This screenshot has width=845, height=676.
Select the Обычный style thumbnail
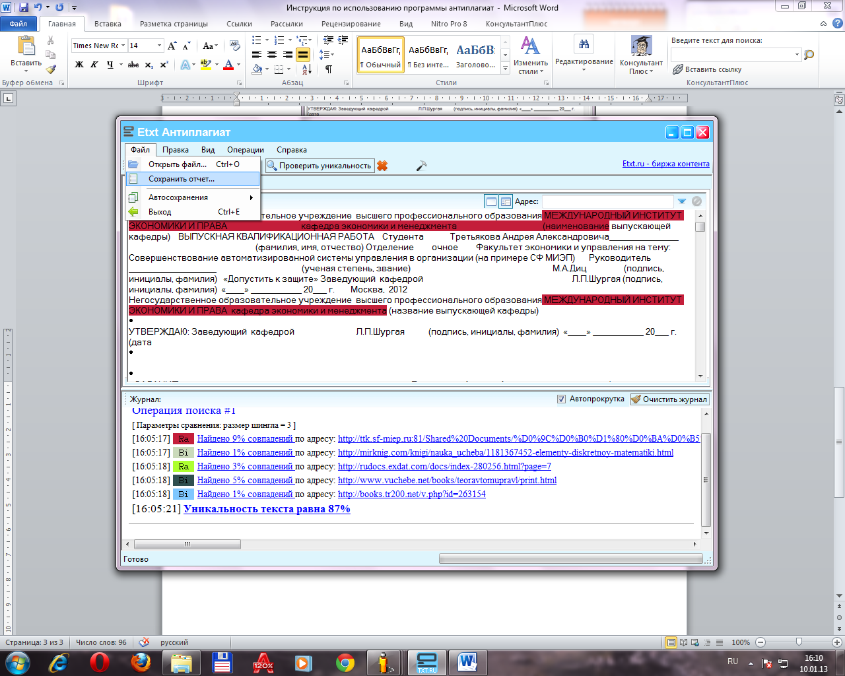point(380,53)
